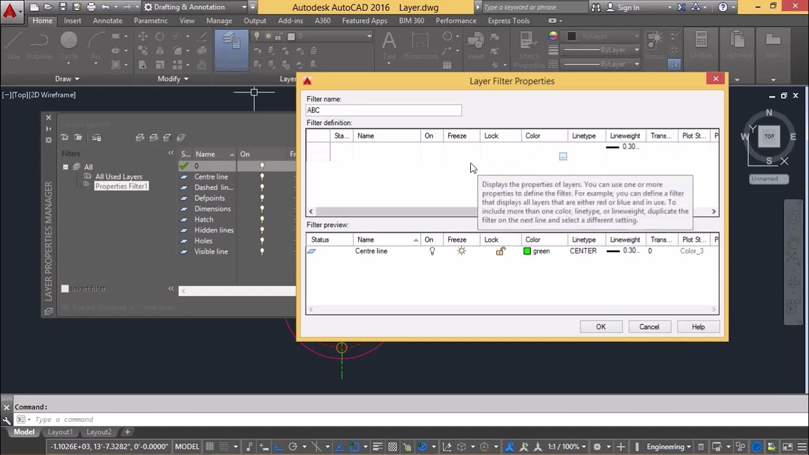The image size is (809, 455).
Task: Click the Match Properties ribbon tool
Action: pyautogui.click(x=530, y=51)
